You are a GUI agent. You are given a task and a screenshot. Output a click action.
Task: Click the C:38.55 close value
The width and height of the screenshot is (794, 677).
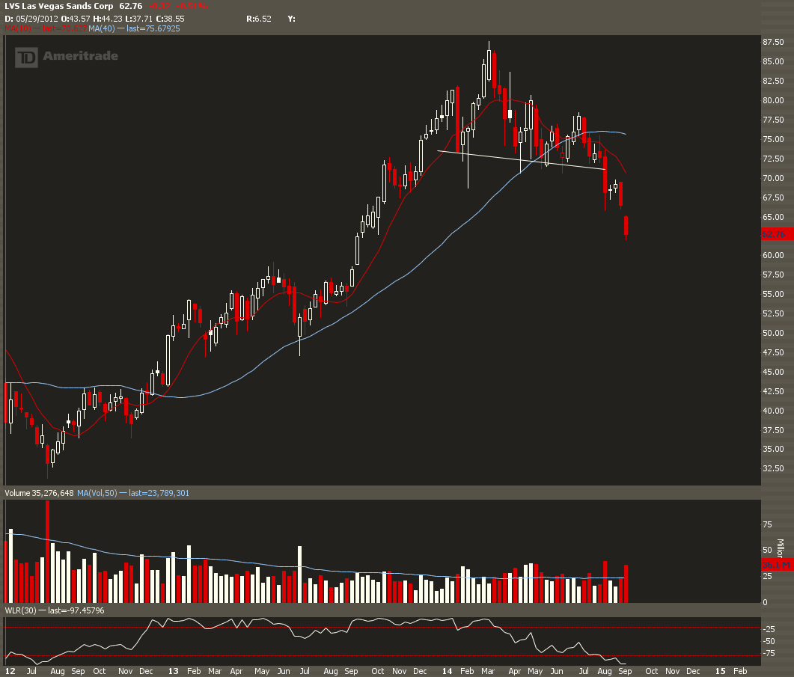pos(170,19)
